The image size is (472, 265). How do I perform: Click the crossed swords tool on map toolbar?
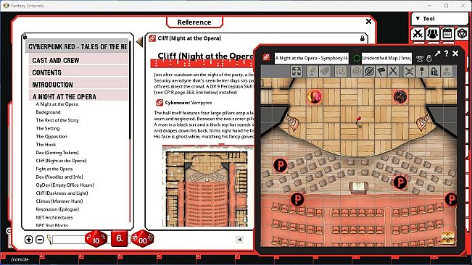point(393,72)
